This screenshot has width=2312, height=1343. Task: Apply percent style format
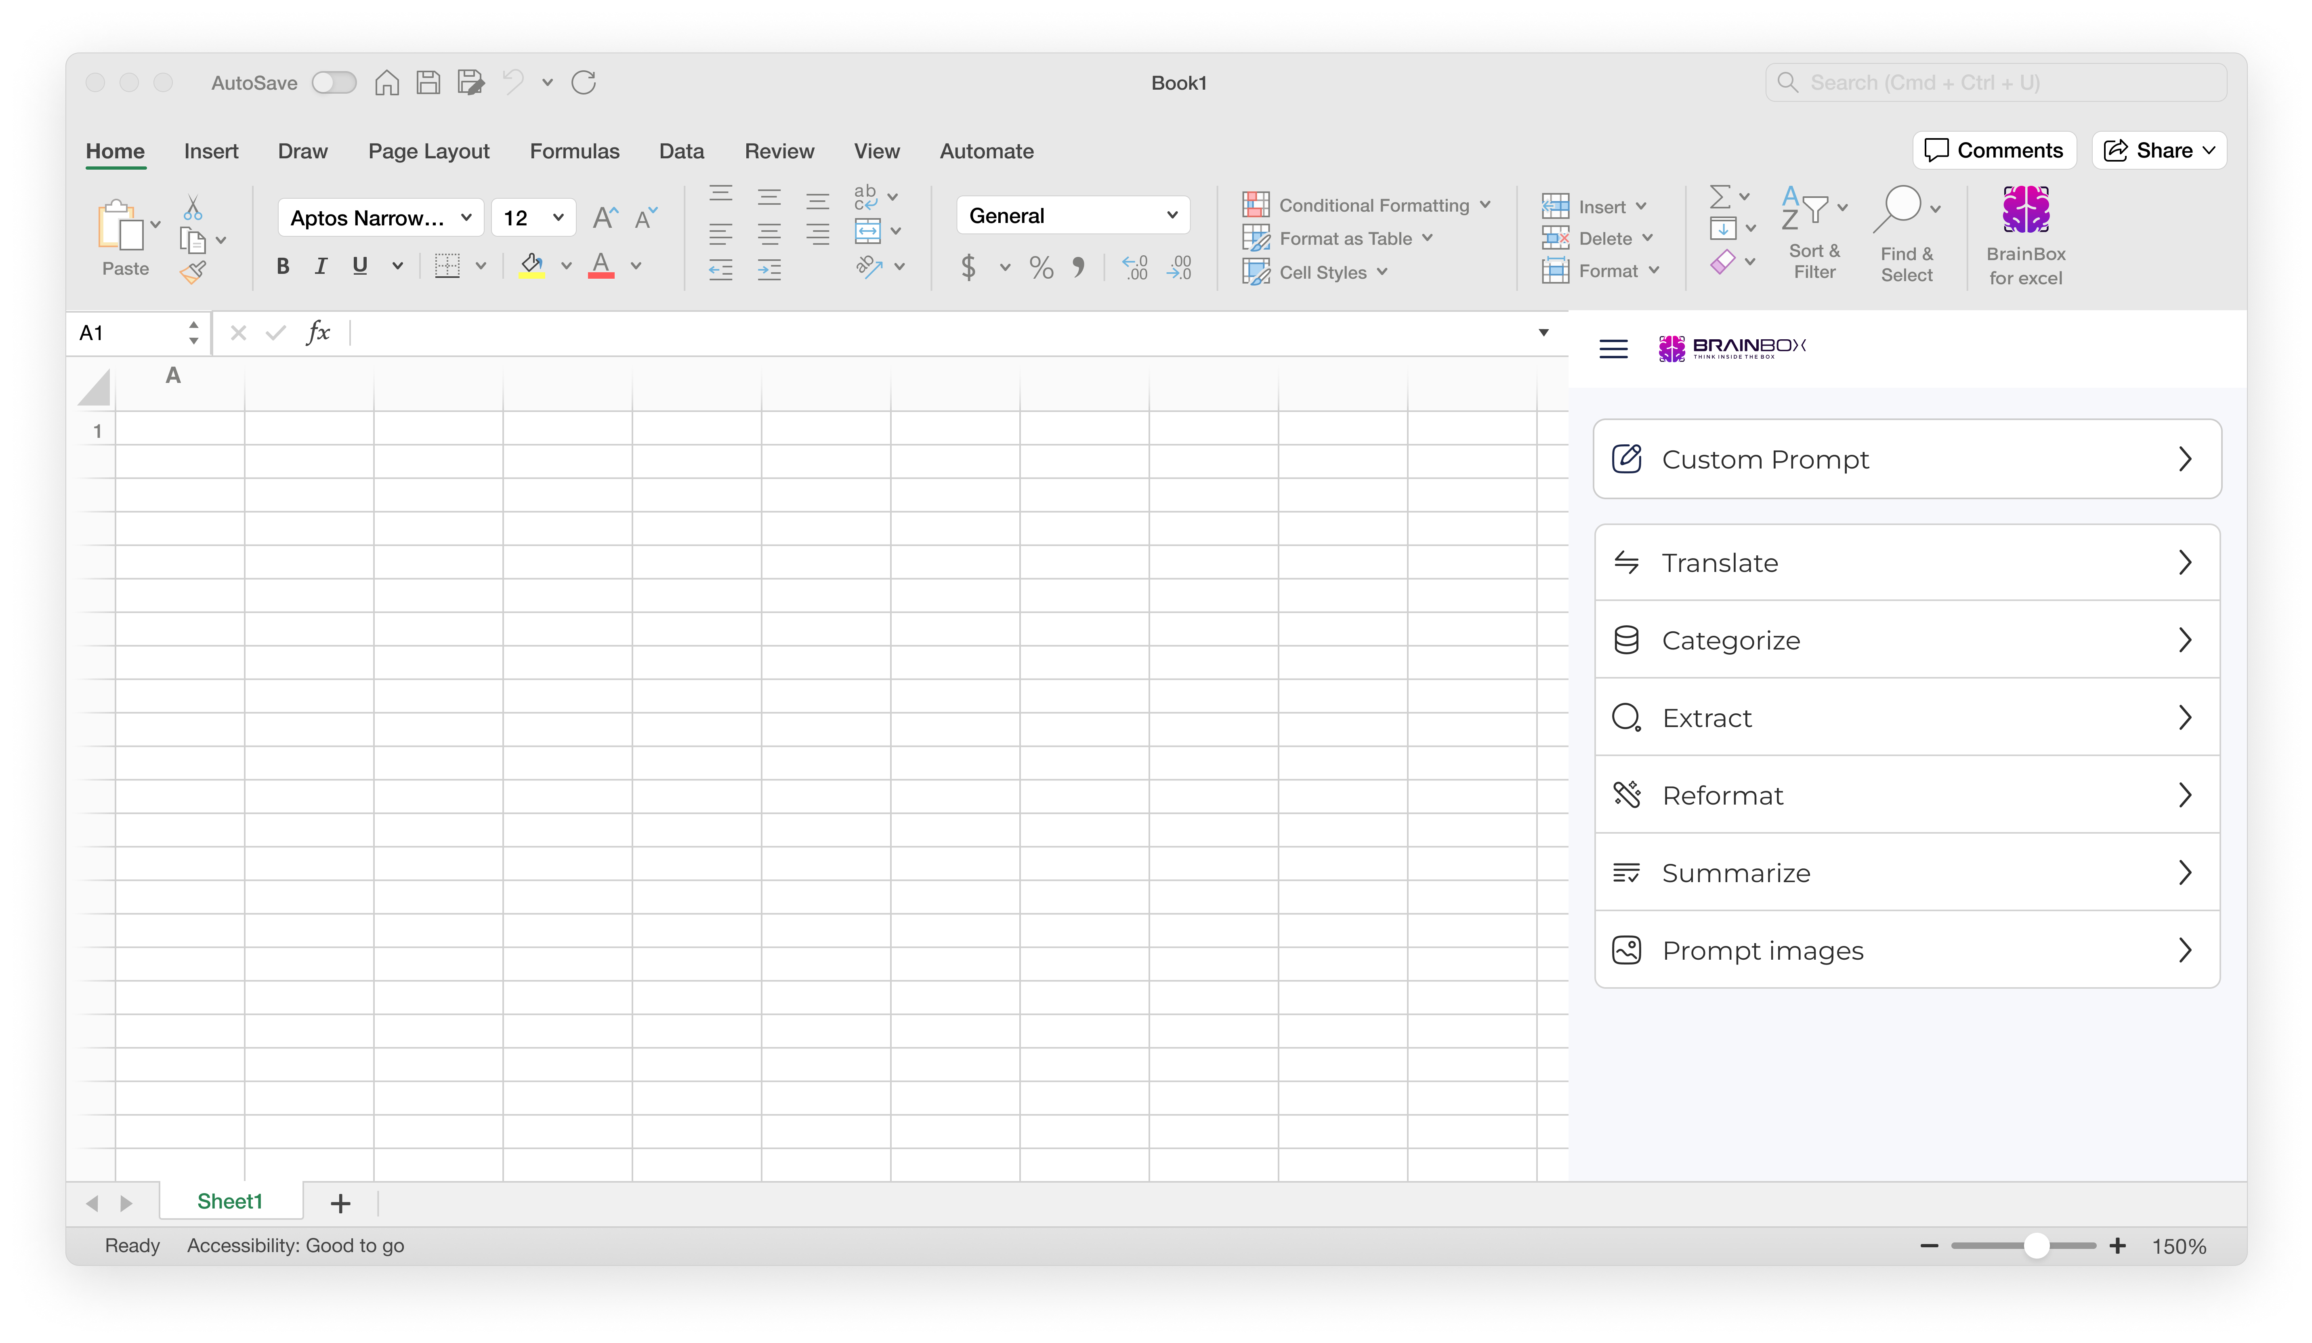tap(1042, 267)
